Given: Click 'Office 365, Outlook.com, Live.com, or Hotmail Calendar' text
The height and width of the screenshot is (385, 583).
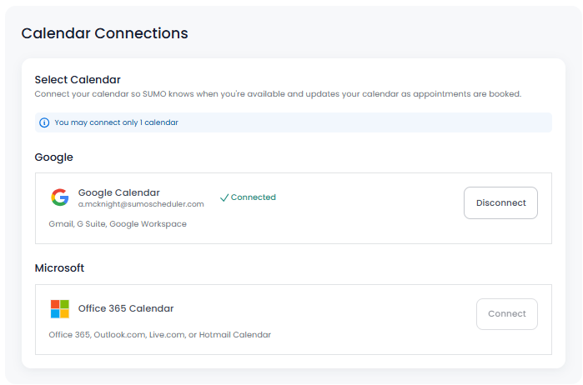Looking at the screenshot, I should 160,335.
